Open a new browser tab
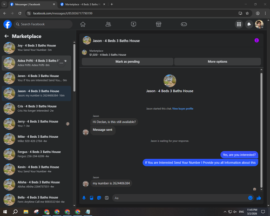The height and width of the screenshot is (216, 270). 112,4
